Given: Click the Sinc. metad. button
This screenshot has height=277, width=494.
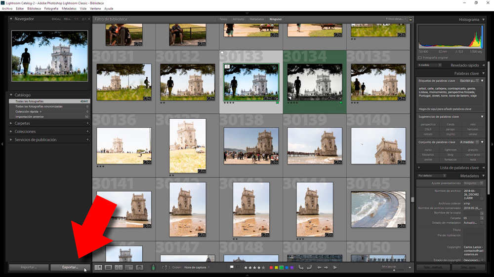Looking at the screenshot, I should point(433,267).
